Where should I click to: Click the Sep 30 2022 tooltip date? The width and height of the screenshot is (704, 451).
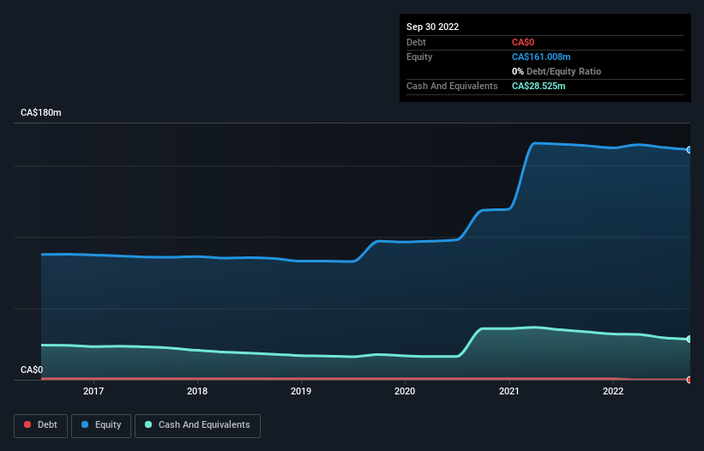432,27
